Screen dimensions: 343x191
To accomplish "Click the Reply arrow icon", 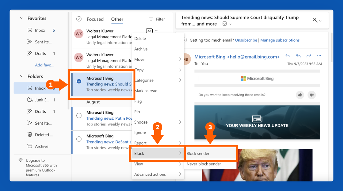I will [x=288, y=56].
